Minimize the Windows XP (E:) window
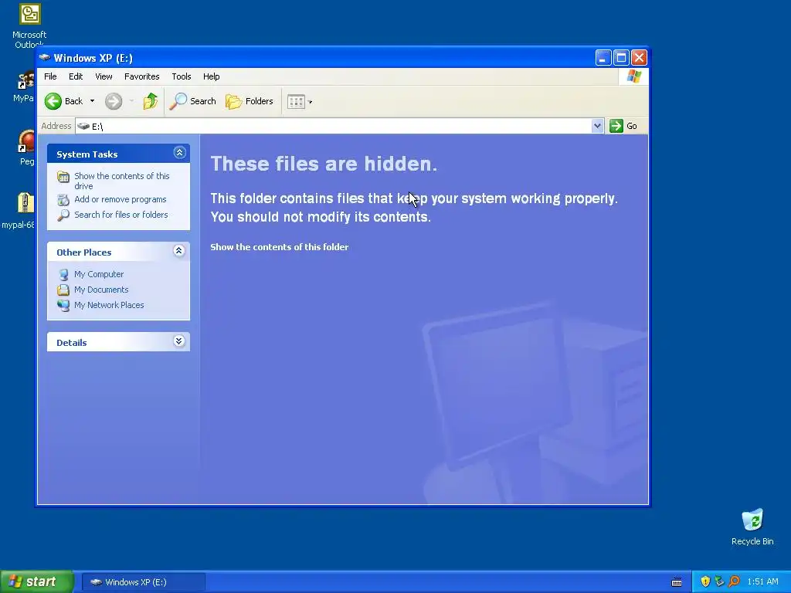 pos(603,57)
